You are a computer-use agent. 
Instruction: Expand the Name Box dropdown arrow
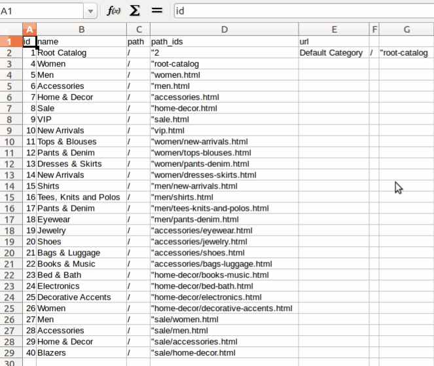(91, 10)
